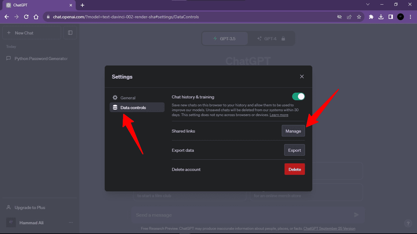Reload the current page
Screen dimensions: 417x234
point(26,17)
